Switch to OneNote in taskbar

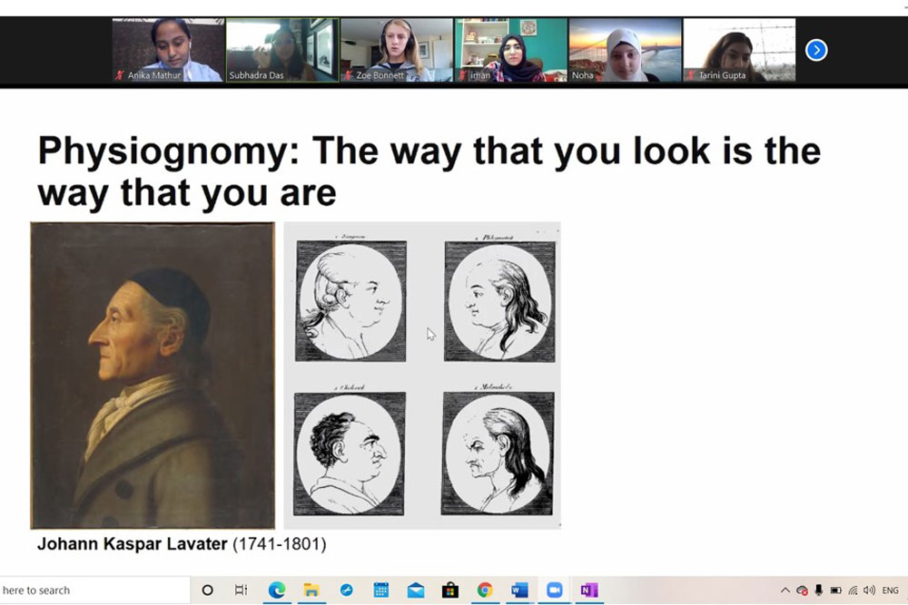pyautogui.click(x=589, y=590)
